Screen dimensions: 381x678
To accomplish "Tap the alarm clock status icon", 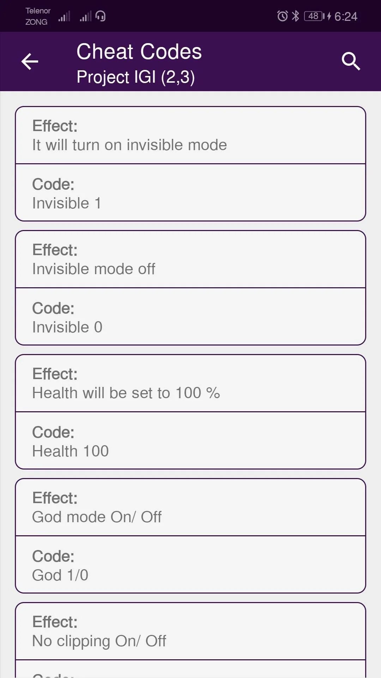I will pyautogui.click(x=282, y=16).
